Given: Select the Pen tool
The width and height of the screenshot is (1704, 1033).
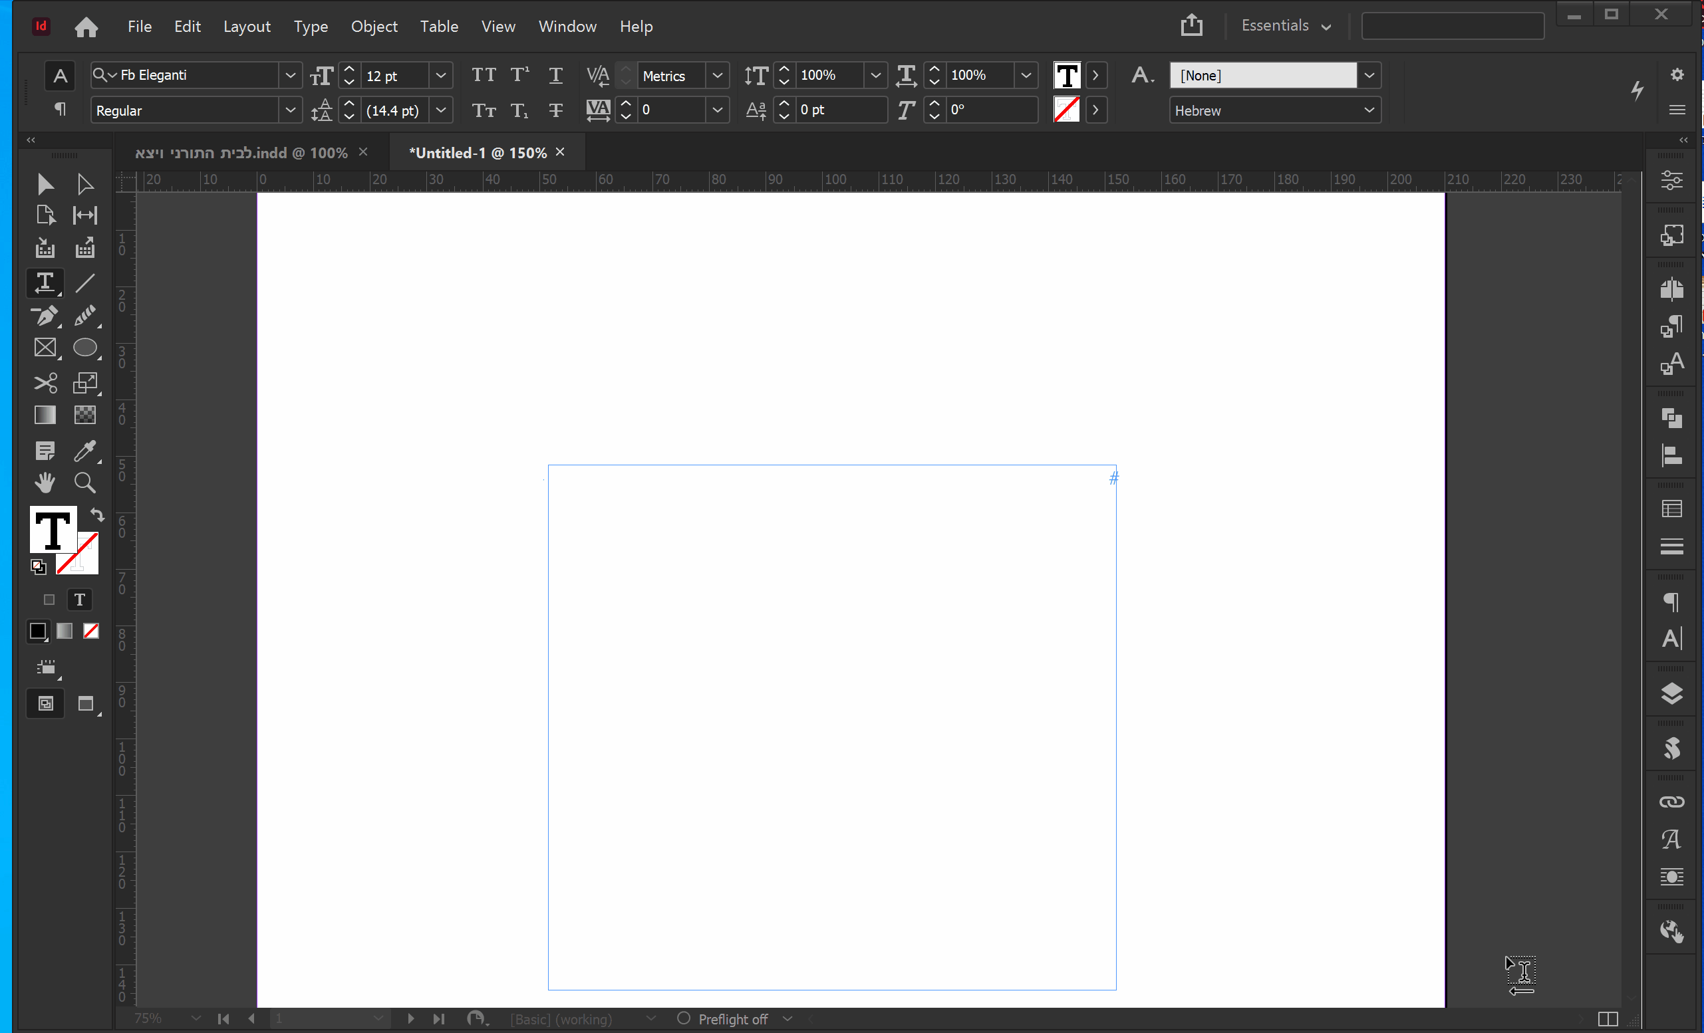Looking at the screenshot, I should click(45, 316).
